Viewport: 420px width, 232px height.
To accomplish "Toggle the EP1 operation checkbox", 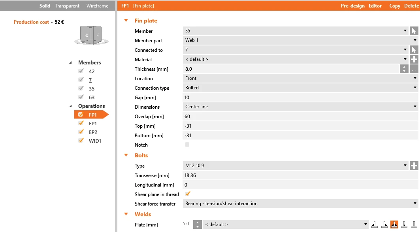I will 81,123.
